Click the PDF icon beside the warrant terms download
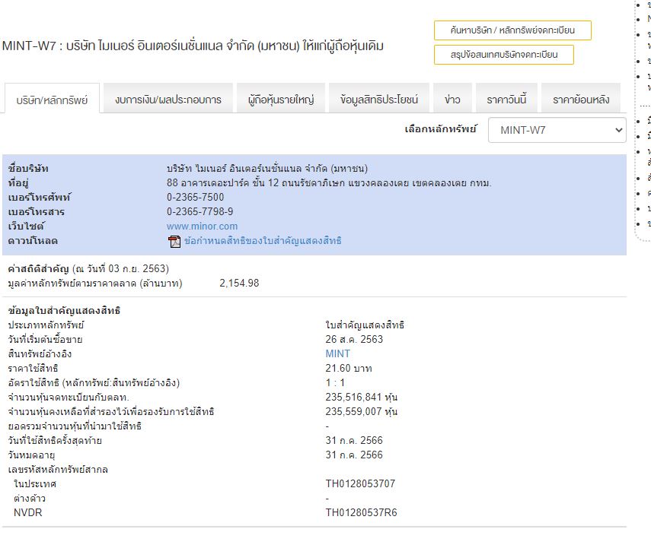651x545 pixels. tap(174, 241)
